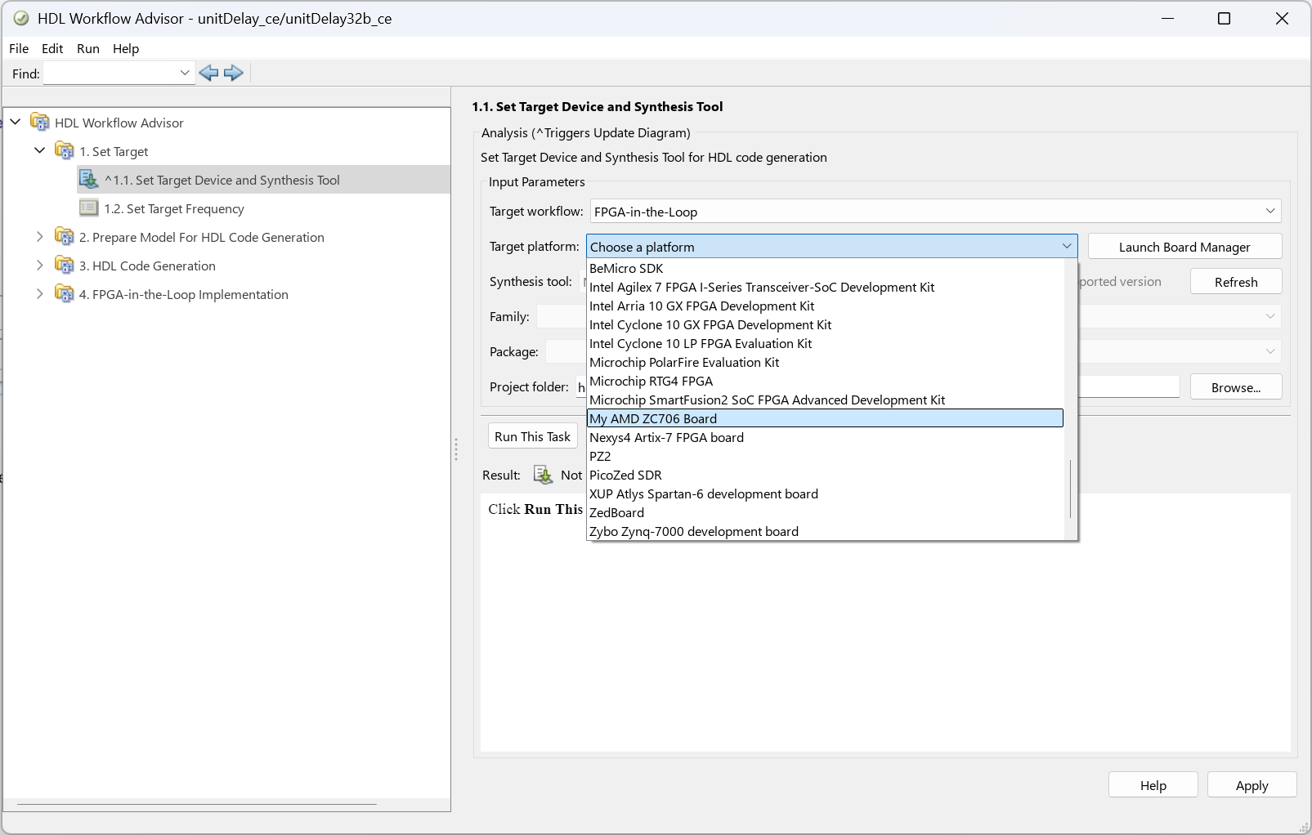1312x835 pixels.
Task: Select ZedBoard from the platform list
Action: pos(616,512)
